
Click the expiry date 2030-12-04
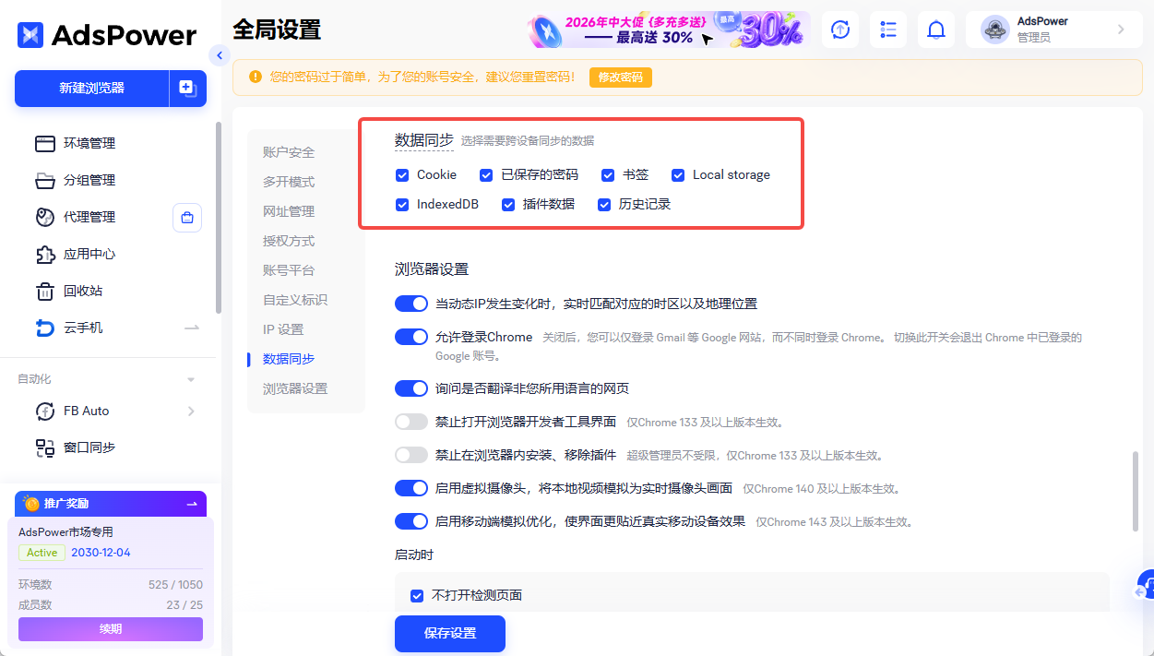(101, 553)
